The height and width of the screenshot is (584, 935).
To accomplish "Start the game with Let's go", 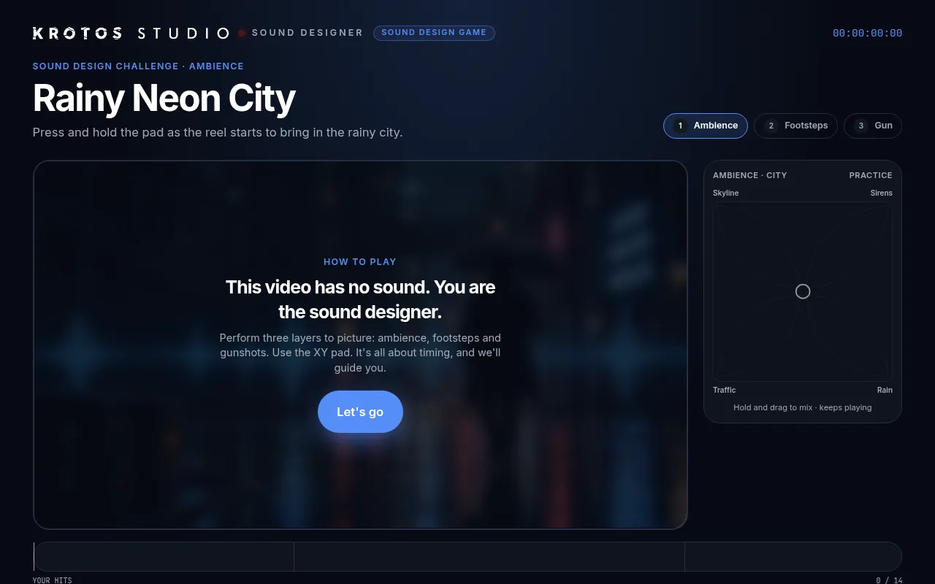I will pos(360,412).
